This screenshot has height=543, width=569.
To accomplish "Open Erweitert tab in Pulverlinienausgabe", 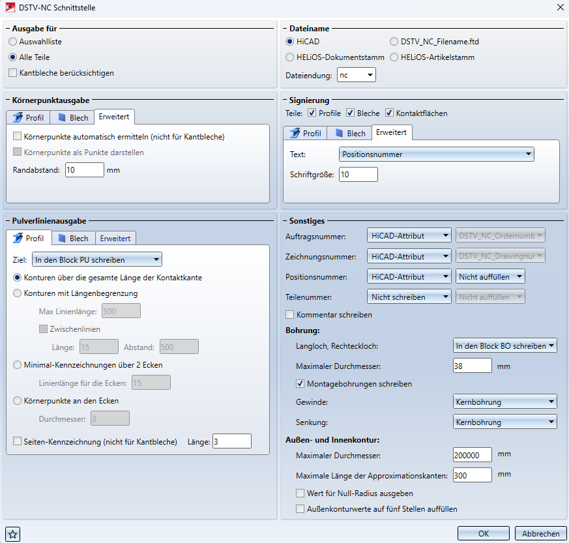I will 115,238.
